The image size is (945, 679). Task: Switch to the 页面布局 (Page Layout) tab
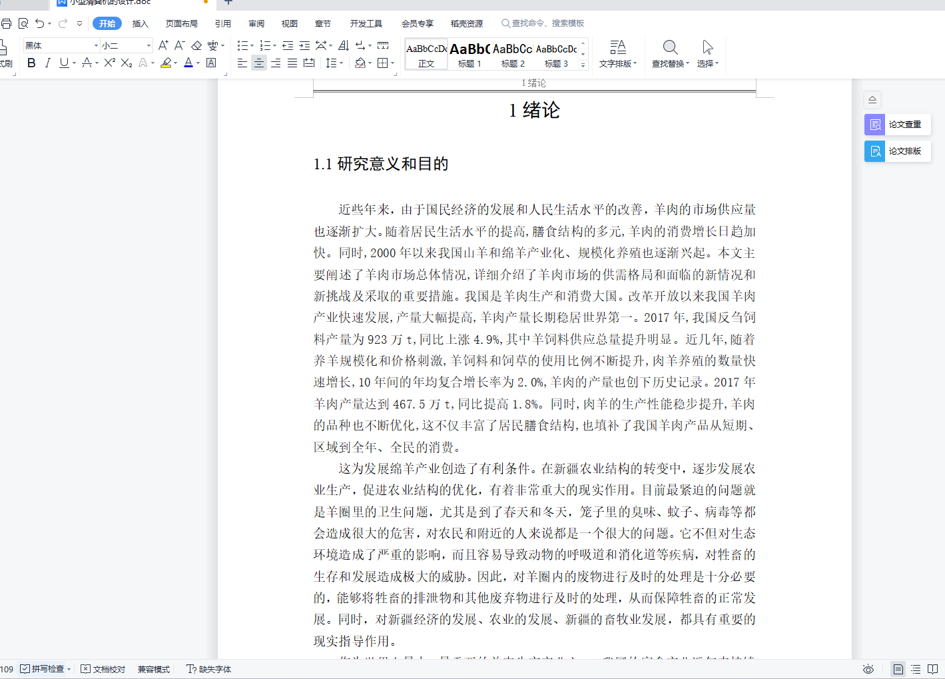coord(181,23)
